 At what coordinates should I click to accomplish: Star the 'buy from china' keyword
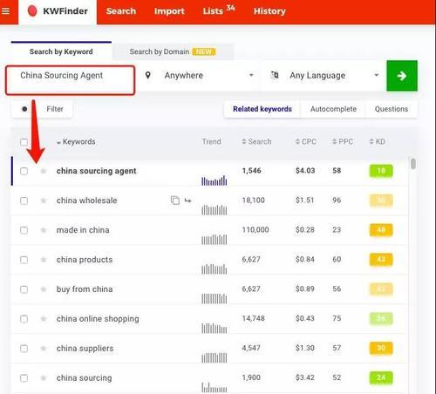pos(44,289)
